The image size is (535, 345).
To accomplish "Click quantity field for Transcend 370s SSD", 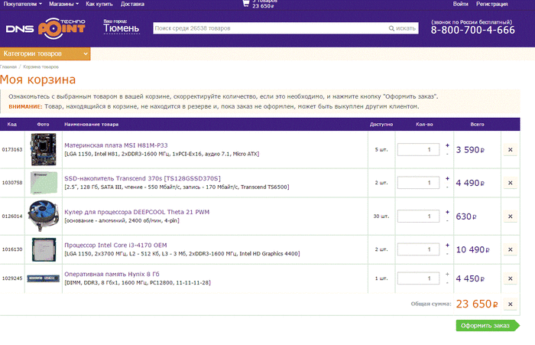I will coord(418,183).
